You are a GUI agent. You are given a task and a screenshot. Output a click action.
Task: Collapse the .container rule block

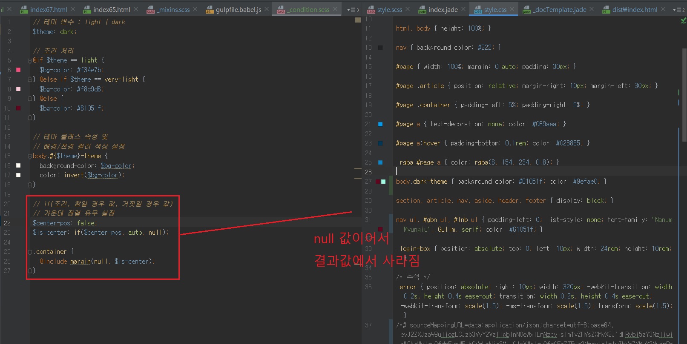point(30,252)
